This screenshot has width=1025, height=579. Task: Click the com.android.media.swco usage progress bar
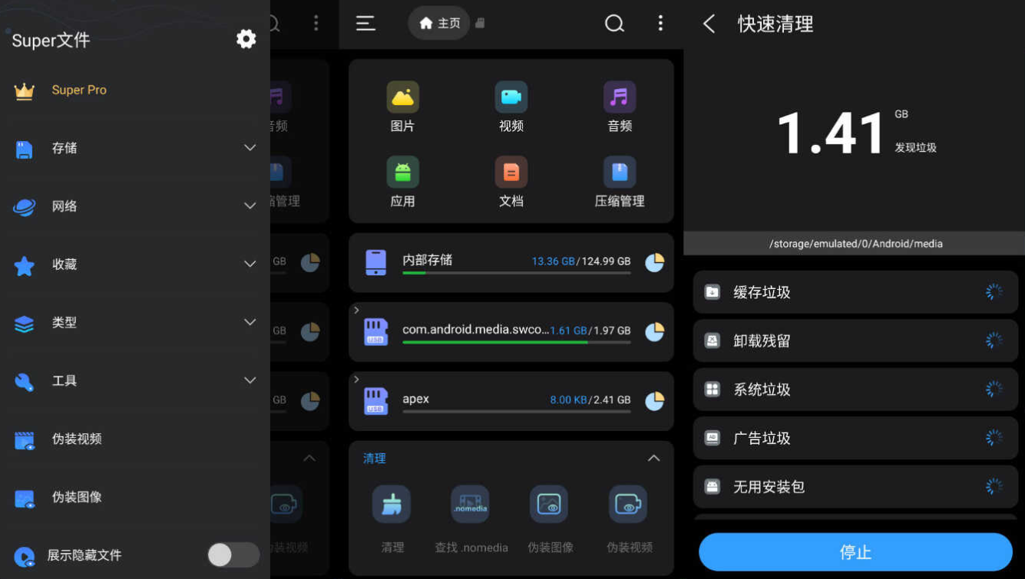pyautogui.click(x=517, y=342)
